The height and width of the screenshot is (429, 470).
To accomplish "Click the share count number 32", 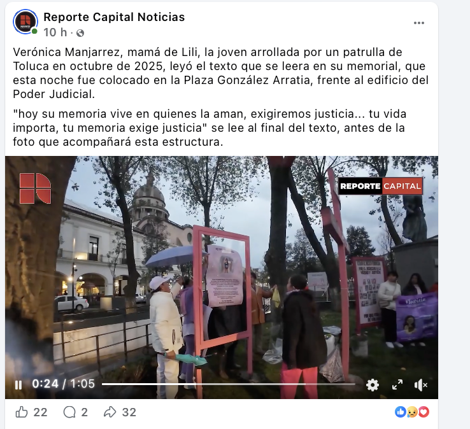I will (x=129, y=412).
